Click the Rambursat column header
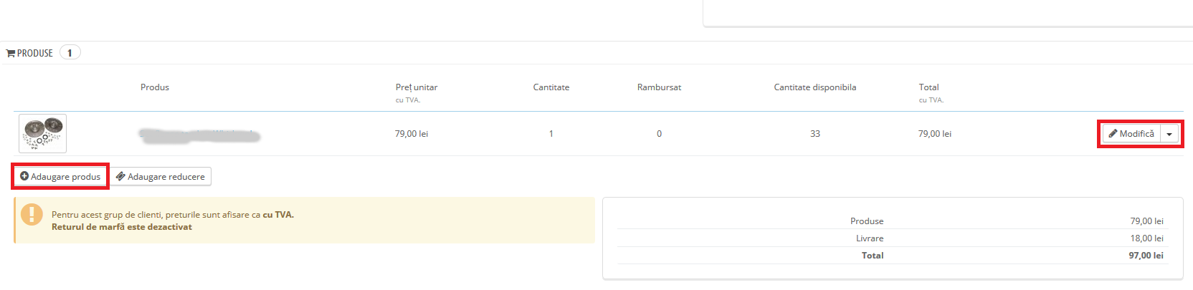Screen dimensions: 1193x290 (659, 87)
